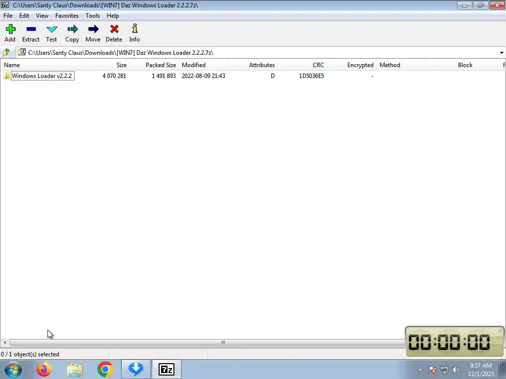Sort by the CRC column header
This screenshot has width=506, height=379.
302,65
